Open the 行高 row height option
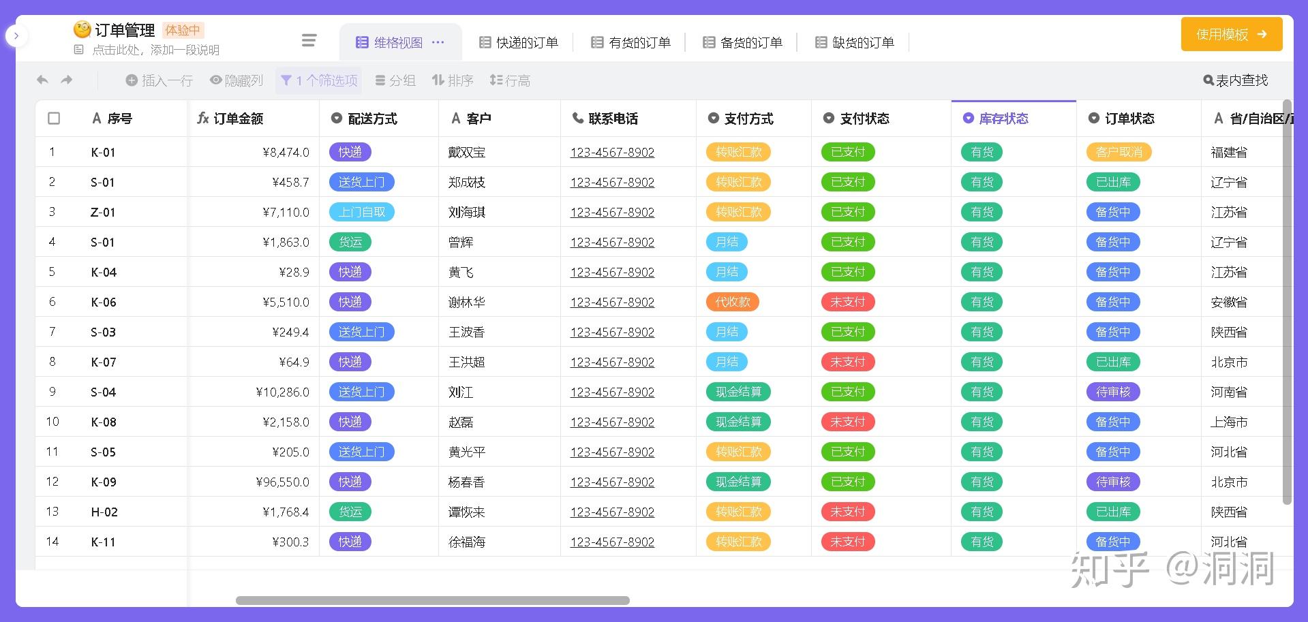1308x622 pixels. coord(510,80)
